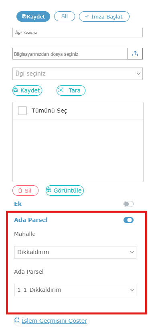Click the magnifier icon on the Görüntüle button
The image size is (154, 330).
click(49, 190)
